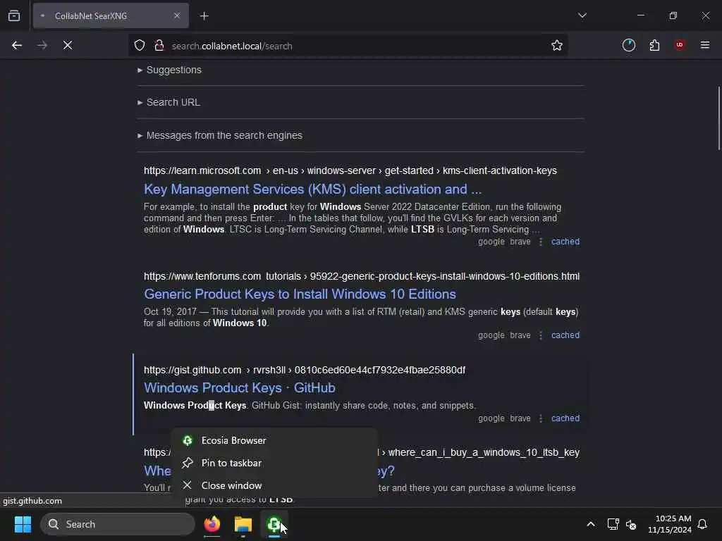Screen dimensions: 722x541
Task: Open cached copy of KMS result
Action: coord(565,242)
